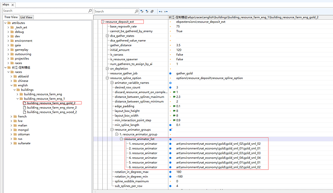Select building_resource_farm_eng_wood_2 in the tree
The image size is (333, 193).
point(52,111)
